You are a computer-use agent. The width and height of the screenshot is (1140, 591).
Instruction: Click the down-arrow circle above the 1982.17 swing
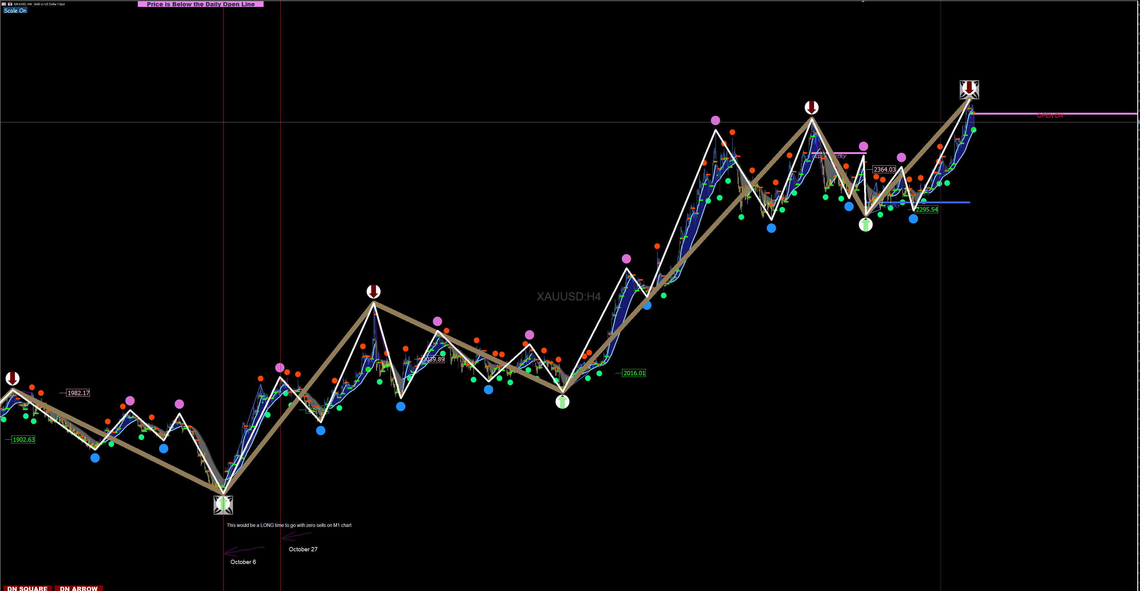point(12,379)
